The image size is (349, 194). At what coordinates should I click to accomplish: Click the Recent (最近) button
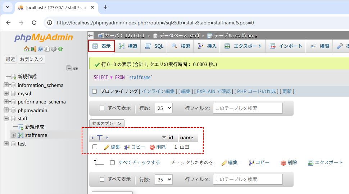pos(10,59)
